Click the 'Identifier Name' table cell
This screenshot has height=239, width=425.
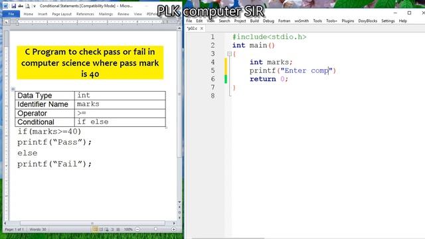[44, 104]
